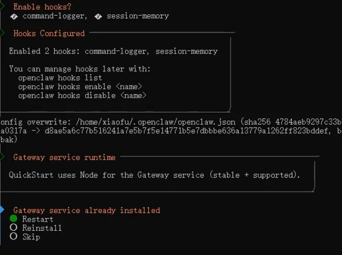Click the session-memory checkmark glyph
The width and height of the screenshot is (342, 255).
(98, 16)
